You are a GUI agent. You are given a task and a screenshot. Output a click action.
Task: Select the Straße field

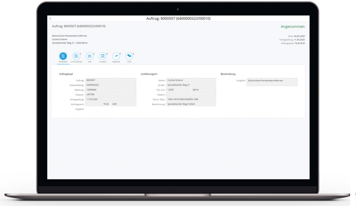tap(191, 85)
